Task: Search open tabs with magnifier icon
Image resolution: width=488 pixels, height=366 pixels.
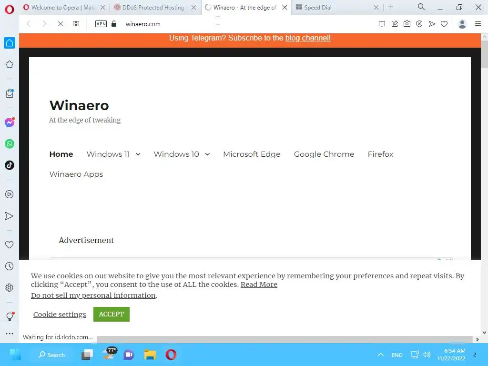Action: [421, 7]
